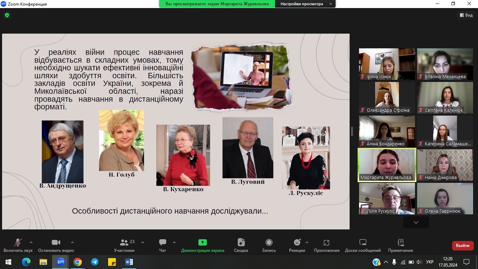Click panel divider handle beside gallery
Image resolution: width=478 pixels, height=269 pixels.
point(352,131)
